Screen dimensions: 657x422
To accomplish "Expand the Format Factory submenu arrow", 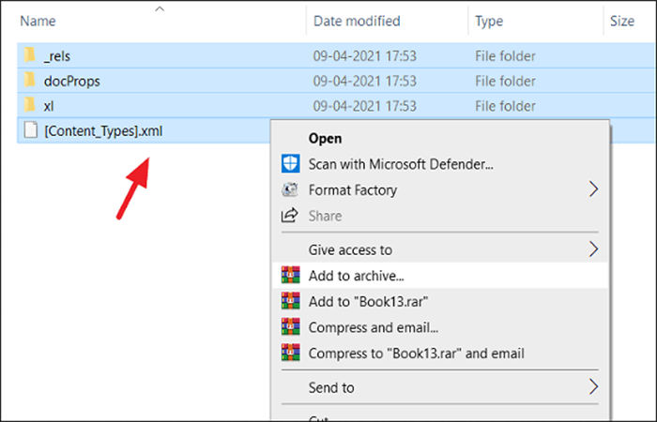I will (593, 189).
